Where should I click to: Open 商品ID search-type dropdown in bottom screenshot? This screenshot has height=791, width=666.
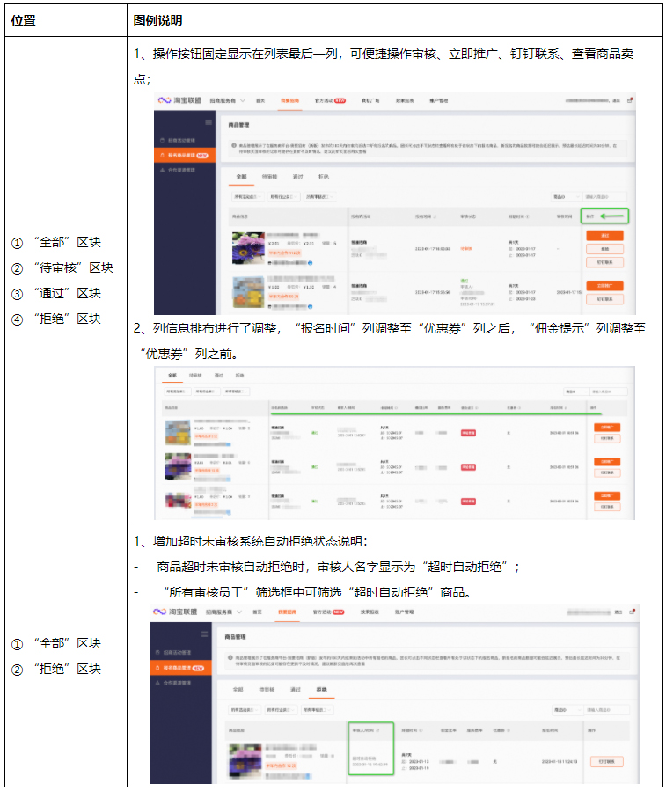(567, 710)
